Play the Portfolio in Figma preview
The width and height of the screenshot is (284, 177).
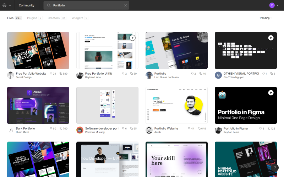tap(271, 93)
